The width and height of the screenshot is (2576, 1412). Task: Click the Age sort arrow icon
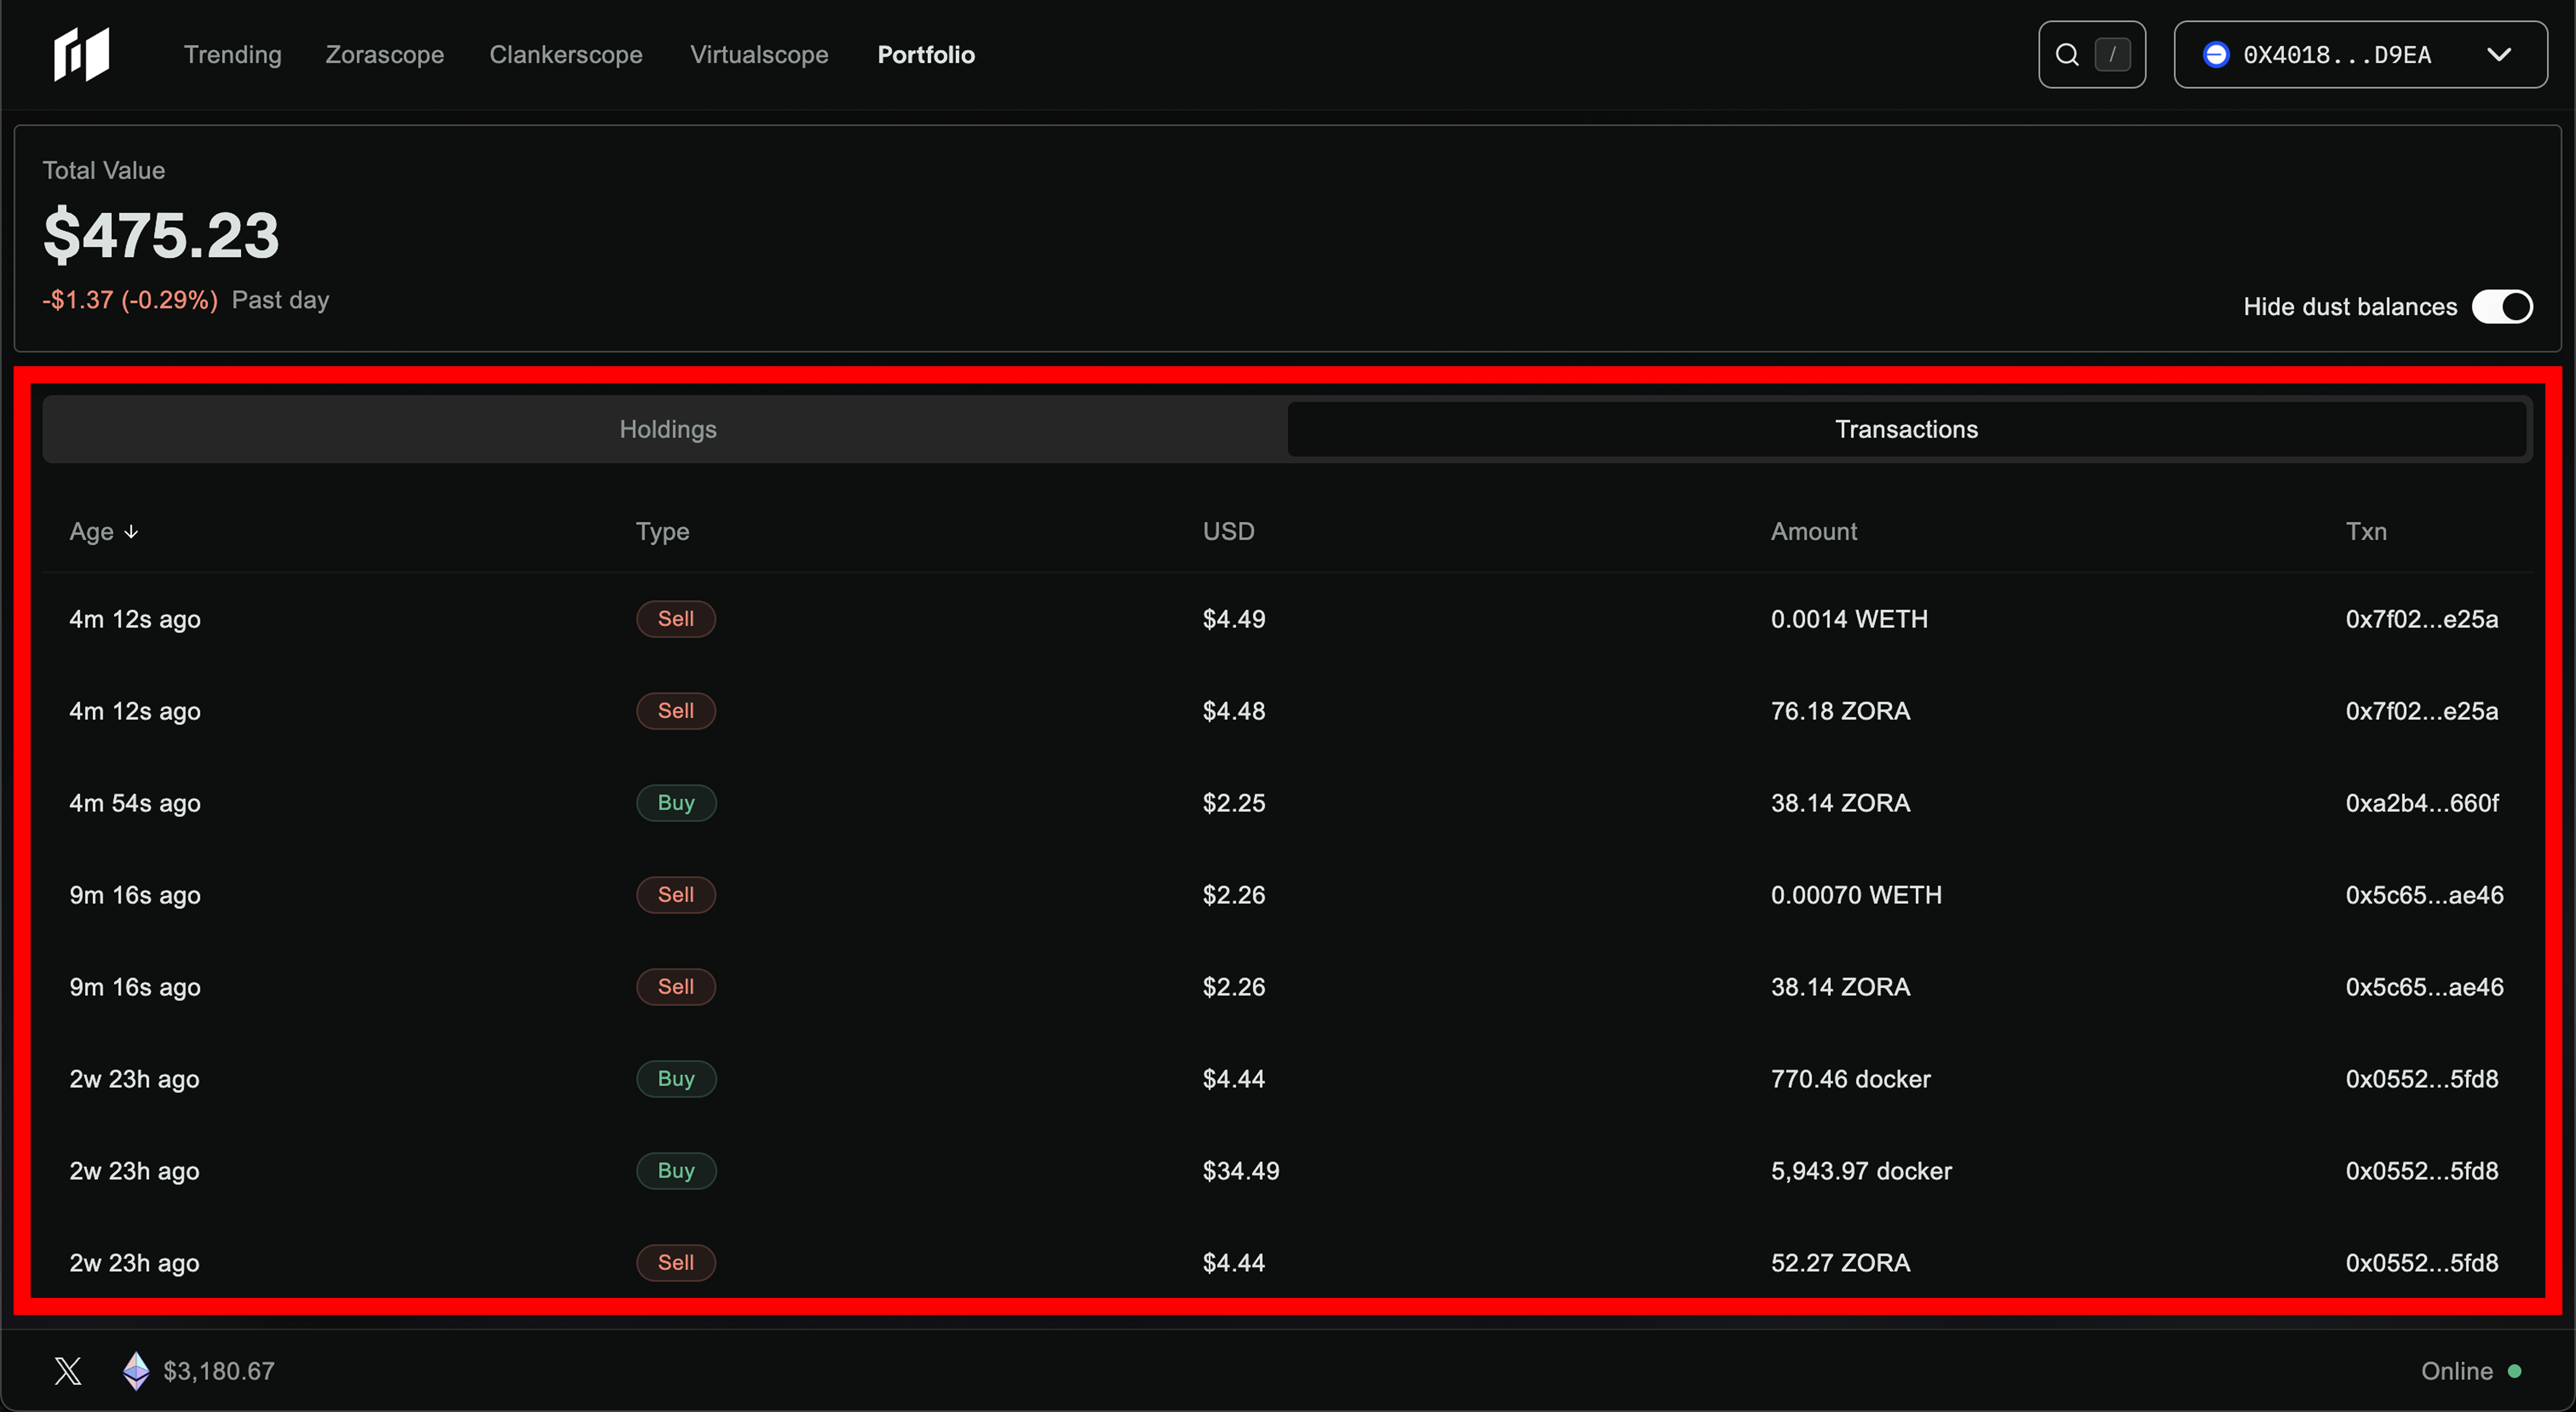click(131, 532)
